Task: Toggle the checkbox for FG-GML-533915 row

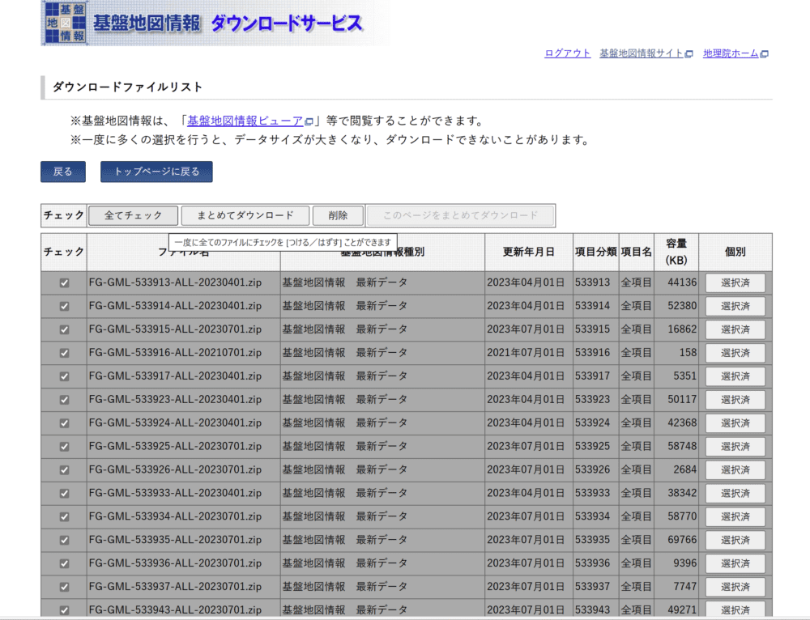Action: point(64,329)
